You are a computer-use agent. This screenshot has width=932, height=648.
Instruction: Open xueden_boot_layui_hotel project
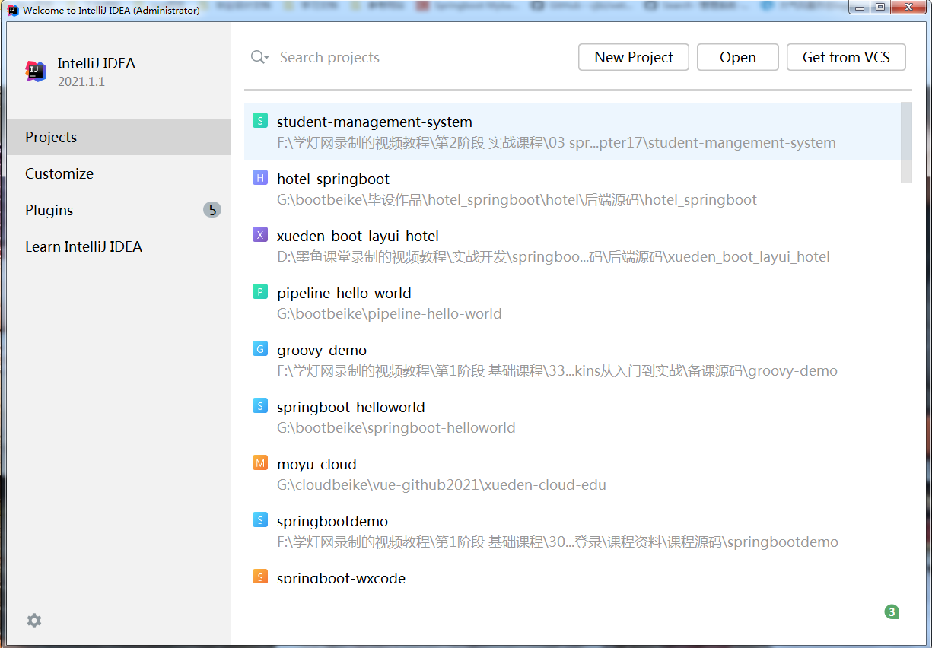point(572,246)
